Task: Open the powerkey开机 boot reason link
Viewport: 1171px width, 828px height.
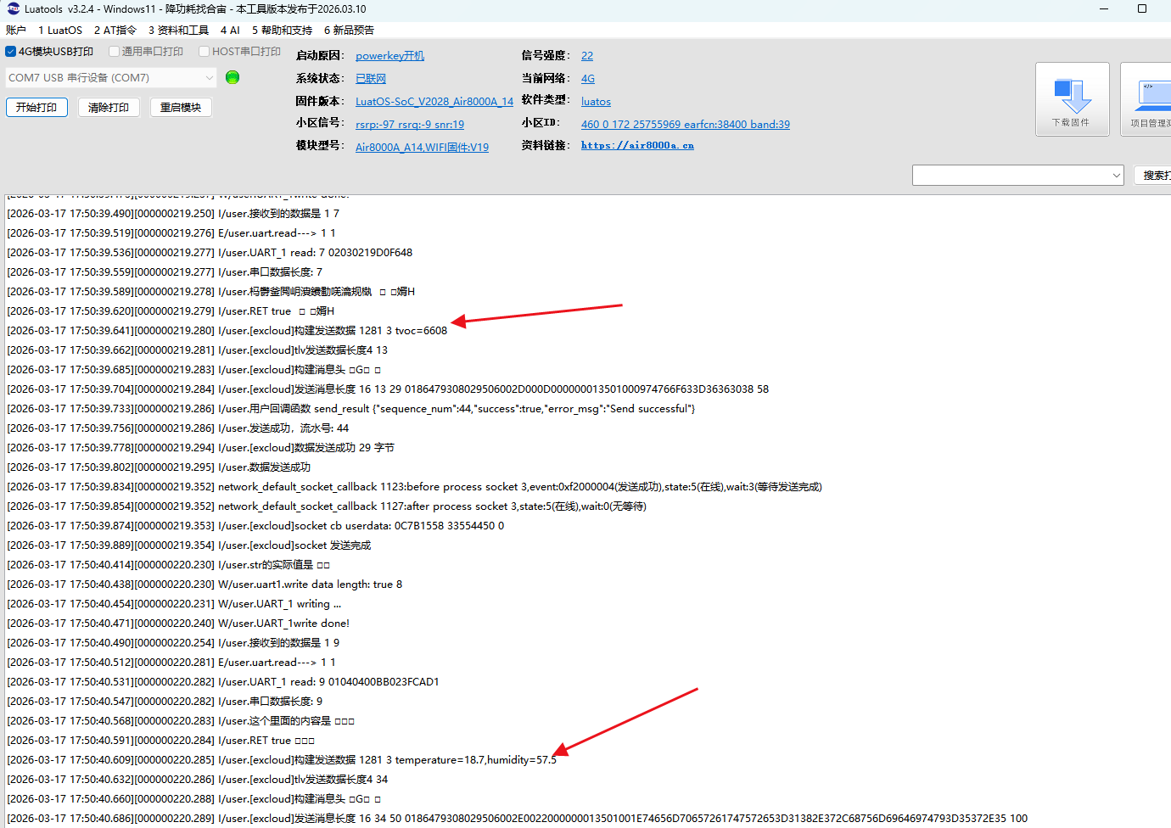Action: [x=389, y=56]
